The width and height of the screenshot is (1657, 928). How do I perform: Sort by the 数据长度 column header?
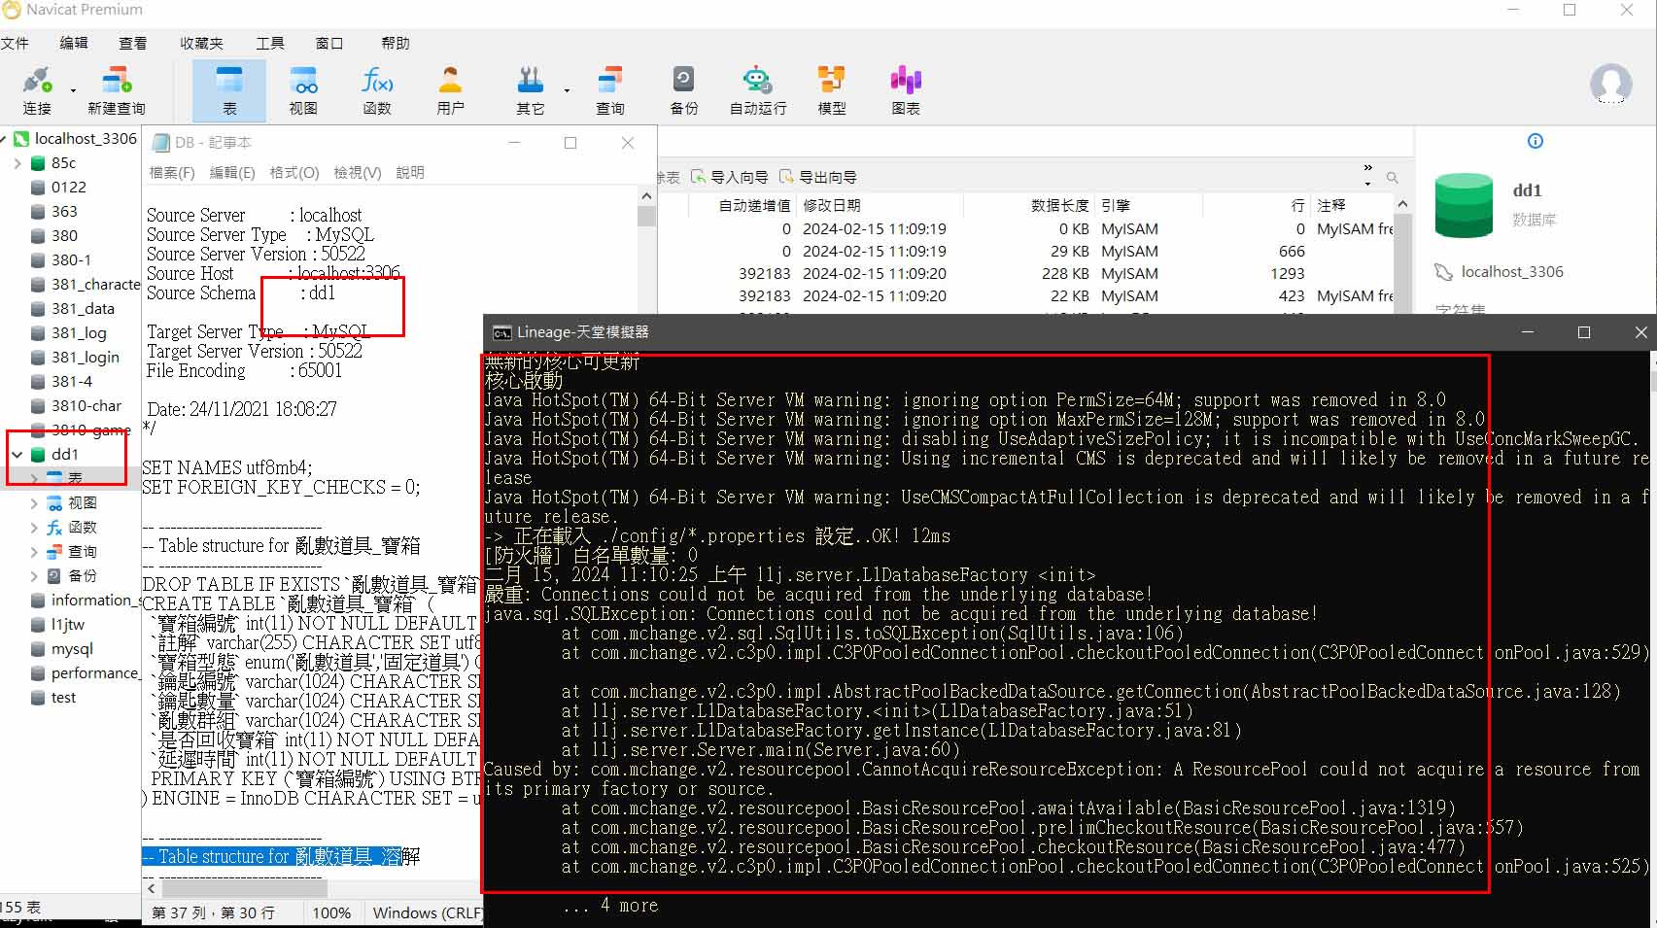[x=1028, y=205]
